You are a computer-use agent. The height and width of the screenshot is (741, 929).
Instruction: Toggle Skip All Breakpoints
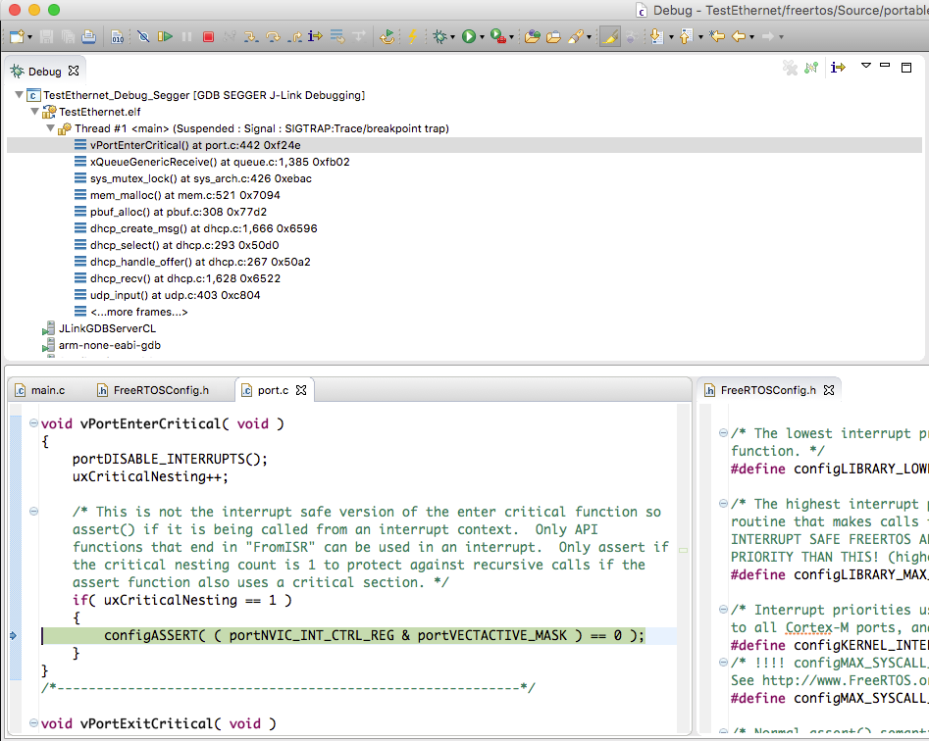pyautogui.click(x=143, y=36)
